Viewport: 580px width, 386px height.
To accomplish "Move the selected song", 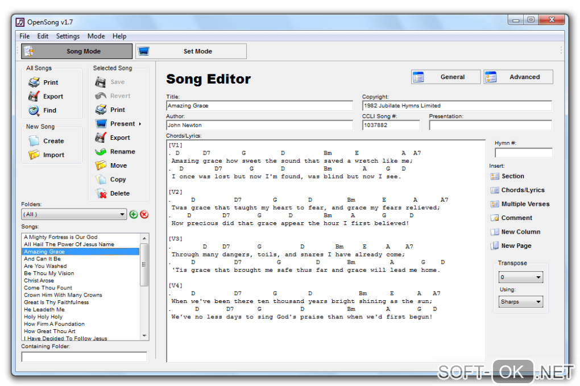I will 111,165.
